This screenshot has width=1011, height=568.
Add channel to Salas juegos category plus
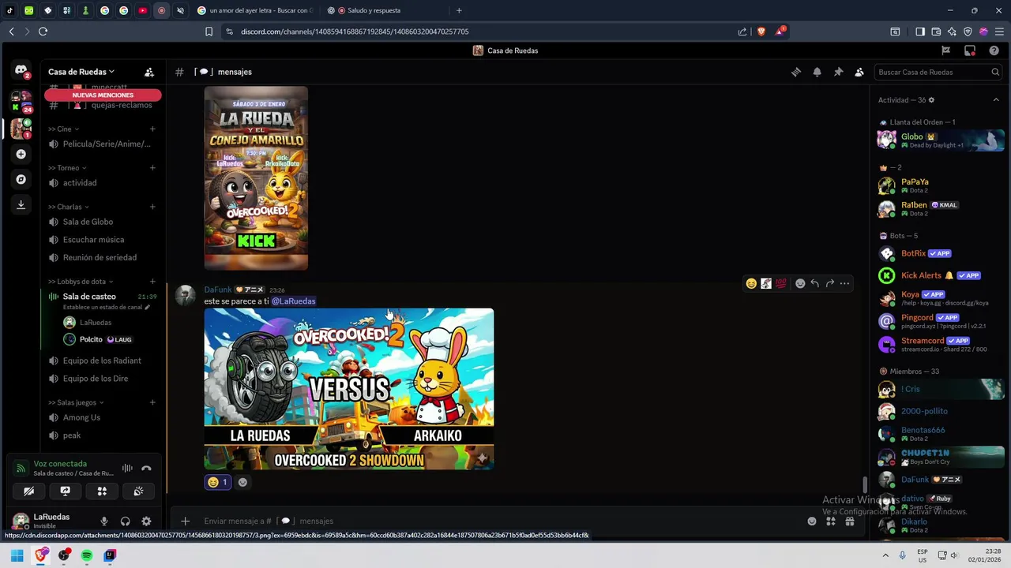click(152, 402)
